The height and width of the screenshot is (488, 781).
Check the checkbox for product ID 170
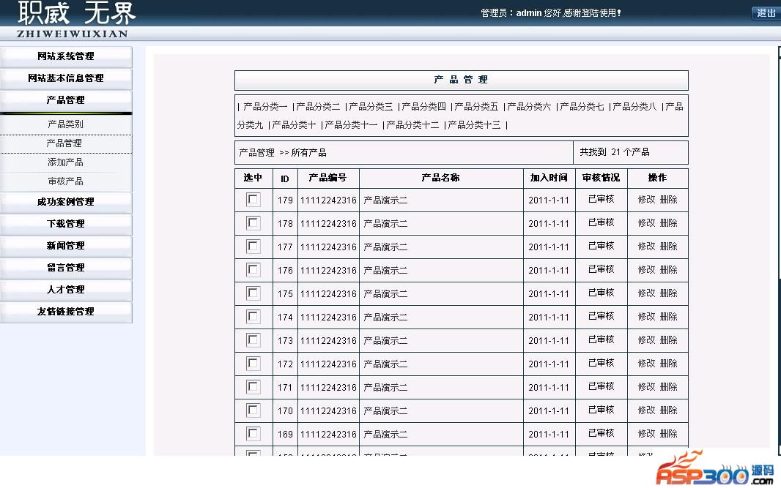253,410
